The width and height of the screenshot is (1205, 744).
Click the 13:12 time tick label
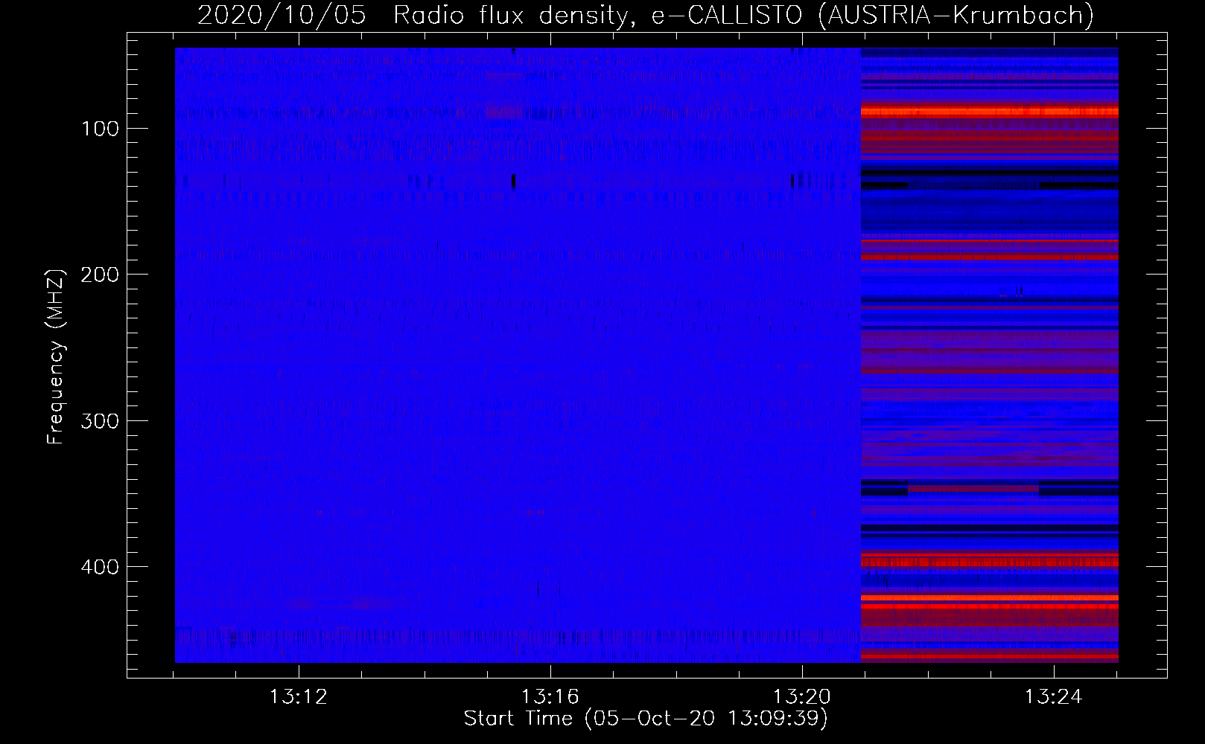pyautogui.click(x=299, y=697)
